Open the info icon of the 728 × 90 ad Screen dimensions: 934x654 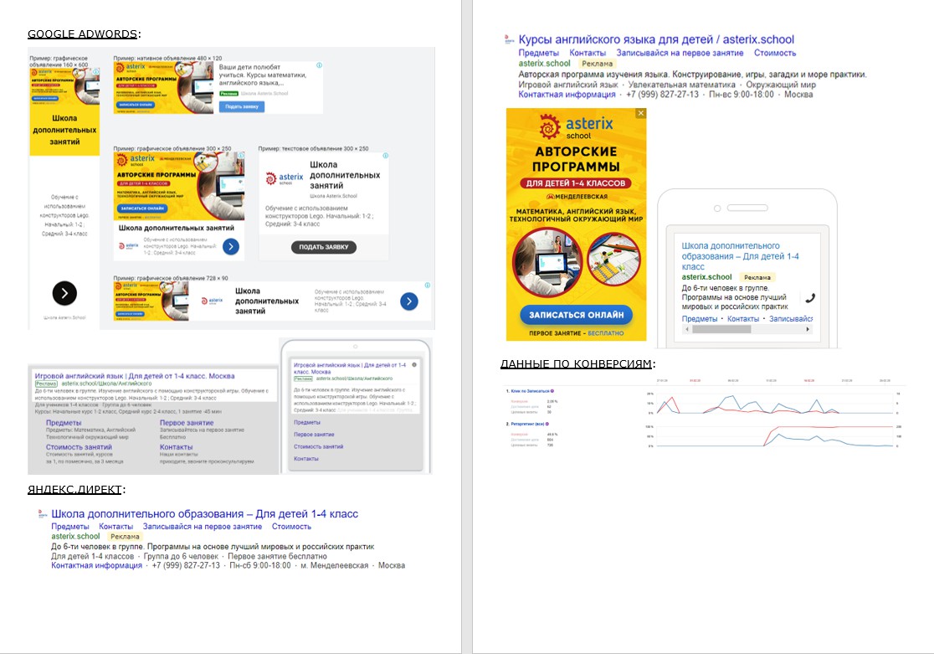(x=427, y=286)
